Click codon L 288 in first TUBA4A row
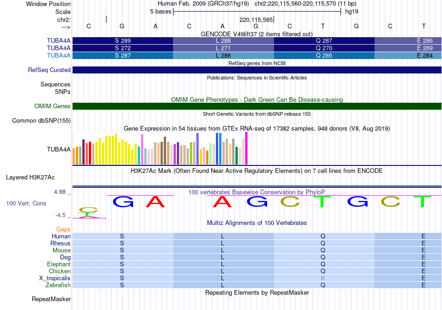Viewport: 442px width, 310px height. [223, 40]
